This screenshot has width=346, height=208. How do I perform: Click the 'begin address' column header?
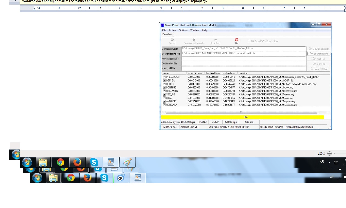click(x=213, y=73)
